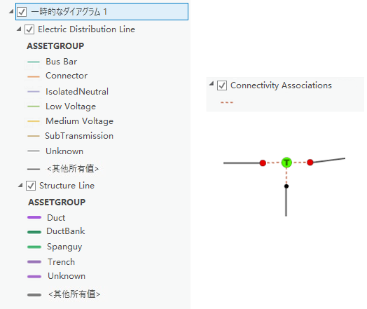The width and height of the screenshot is (367, 309).
Task: Select the left red endpoint dot
Action: 263,163
